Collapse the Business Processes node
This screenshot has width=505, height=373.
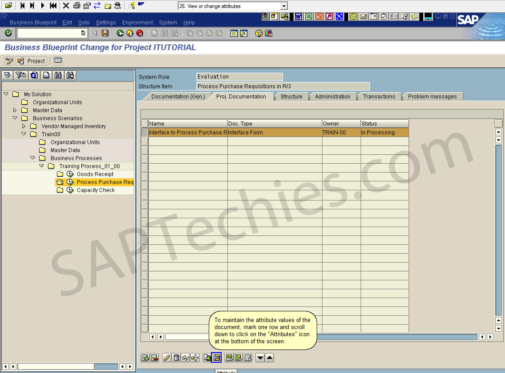click(32, 158)
